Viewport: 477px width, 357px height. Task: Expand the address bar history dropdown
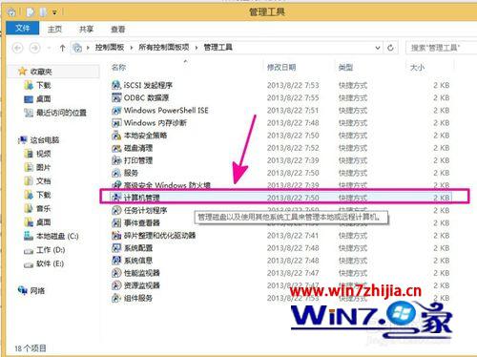pos(378,48)
